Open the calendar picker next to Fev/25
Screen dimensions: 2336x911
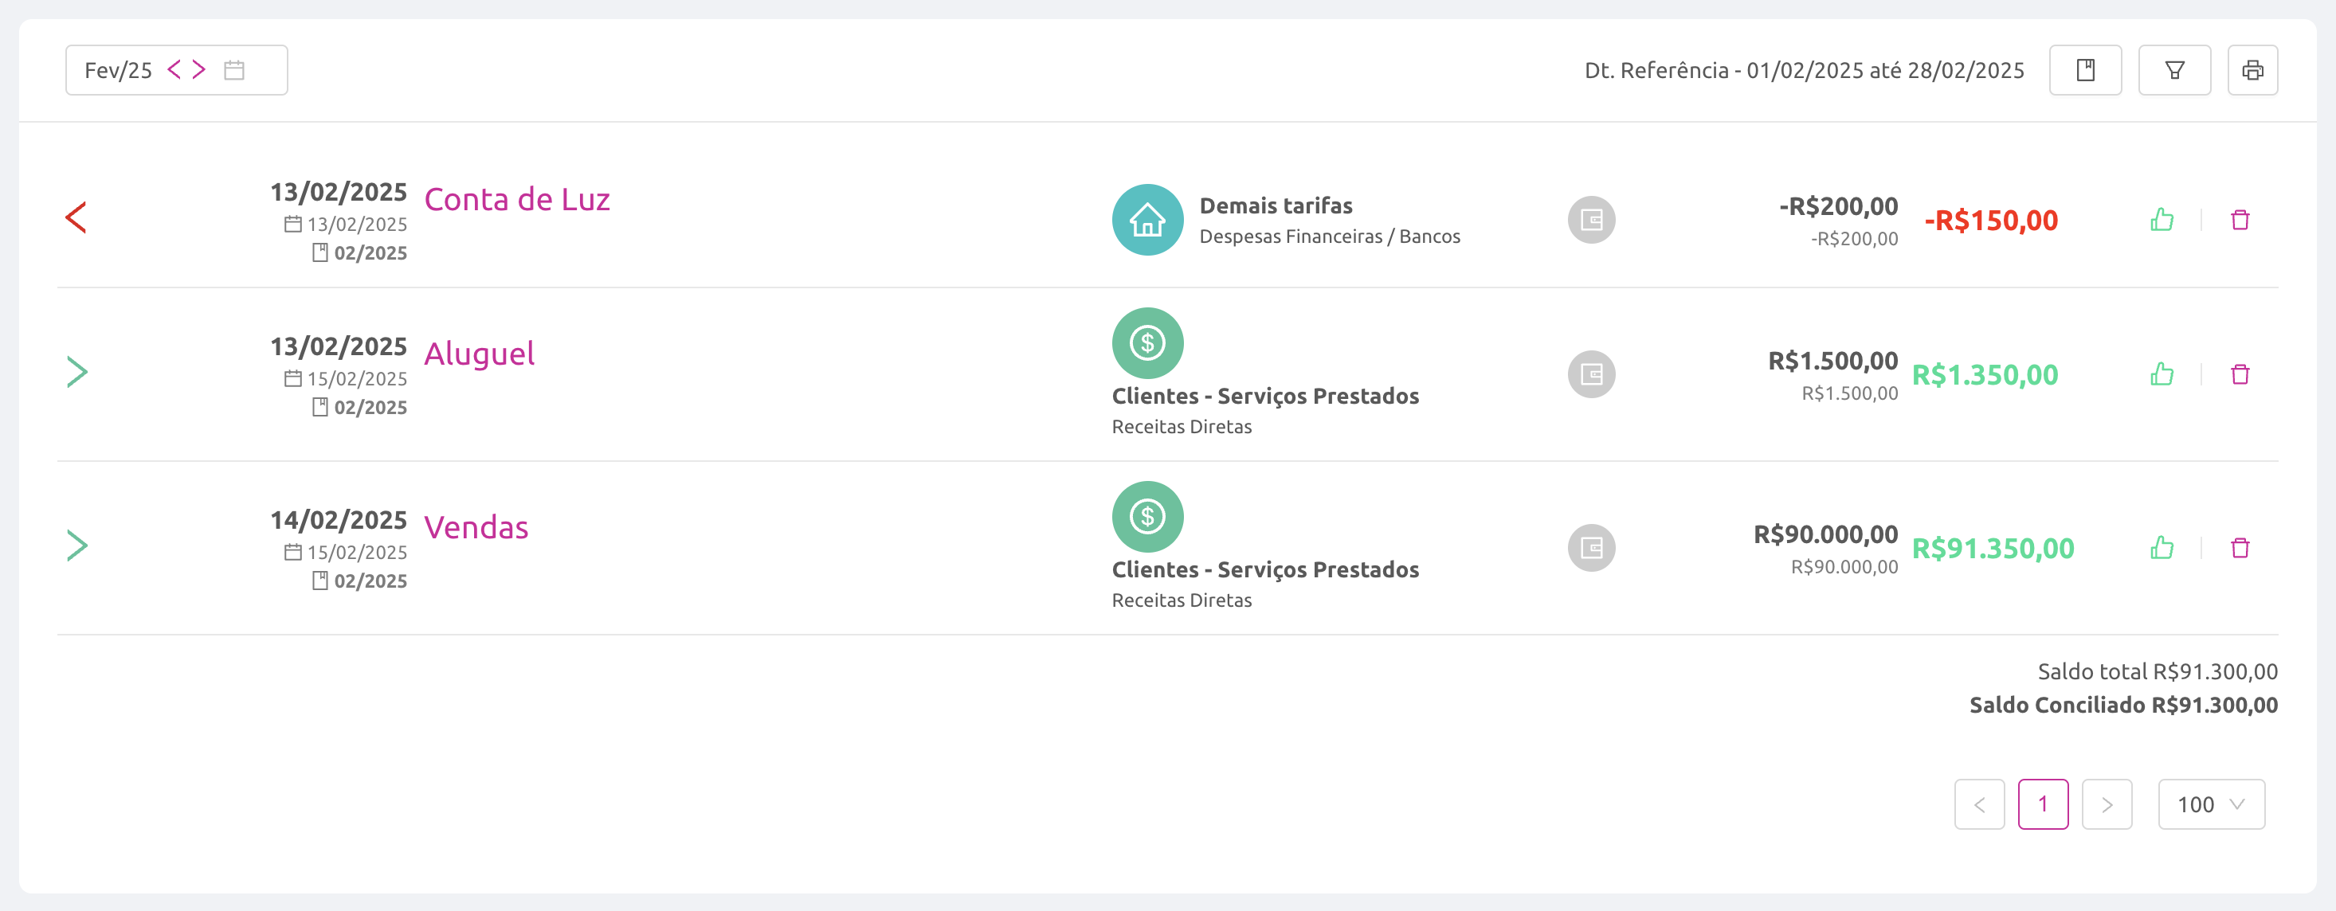click(x=234, y=70)
